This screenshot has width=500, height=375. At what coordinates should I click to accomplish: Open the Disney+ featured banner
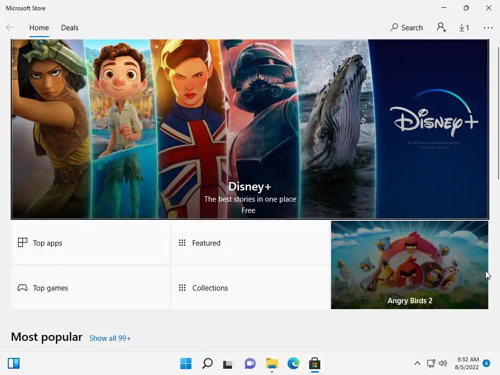(250, 129)
